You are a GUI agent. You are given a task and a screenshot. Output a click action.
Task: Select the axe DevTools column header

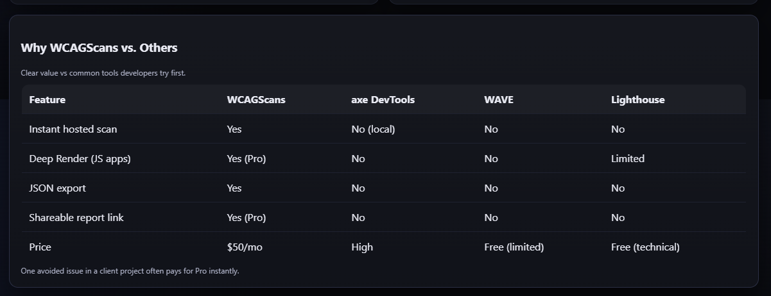383,100
